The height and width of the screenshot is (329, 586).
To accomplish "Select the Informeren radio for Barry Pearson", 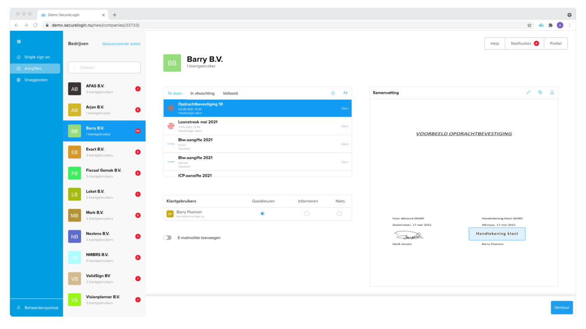I will coord(307,214).
